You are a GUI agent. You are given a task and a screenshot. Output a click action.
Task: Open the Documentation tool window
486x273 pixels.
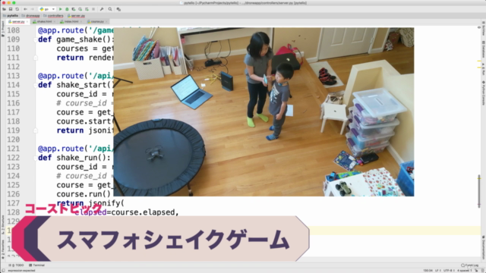pyautogui.click(x=483, y=248)
